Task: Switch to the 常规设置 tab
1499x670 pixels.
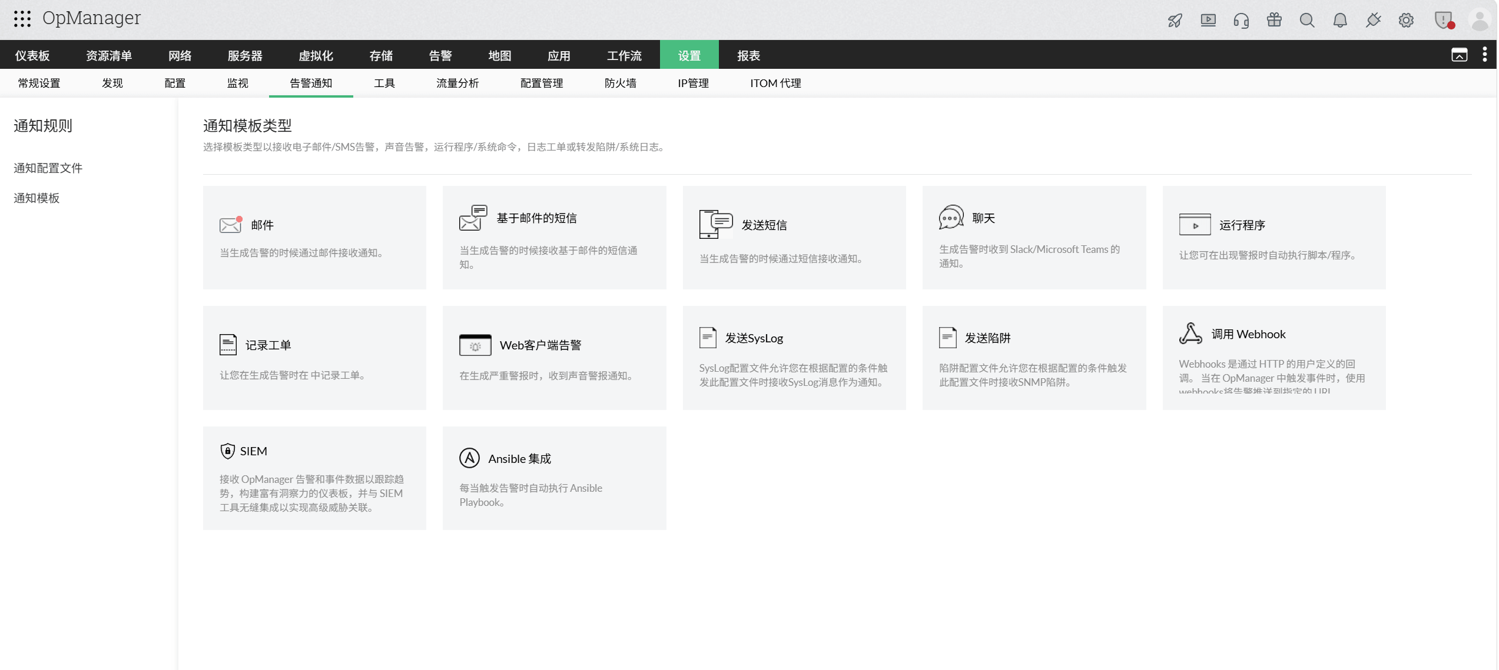Action: [39, 83]
